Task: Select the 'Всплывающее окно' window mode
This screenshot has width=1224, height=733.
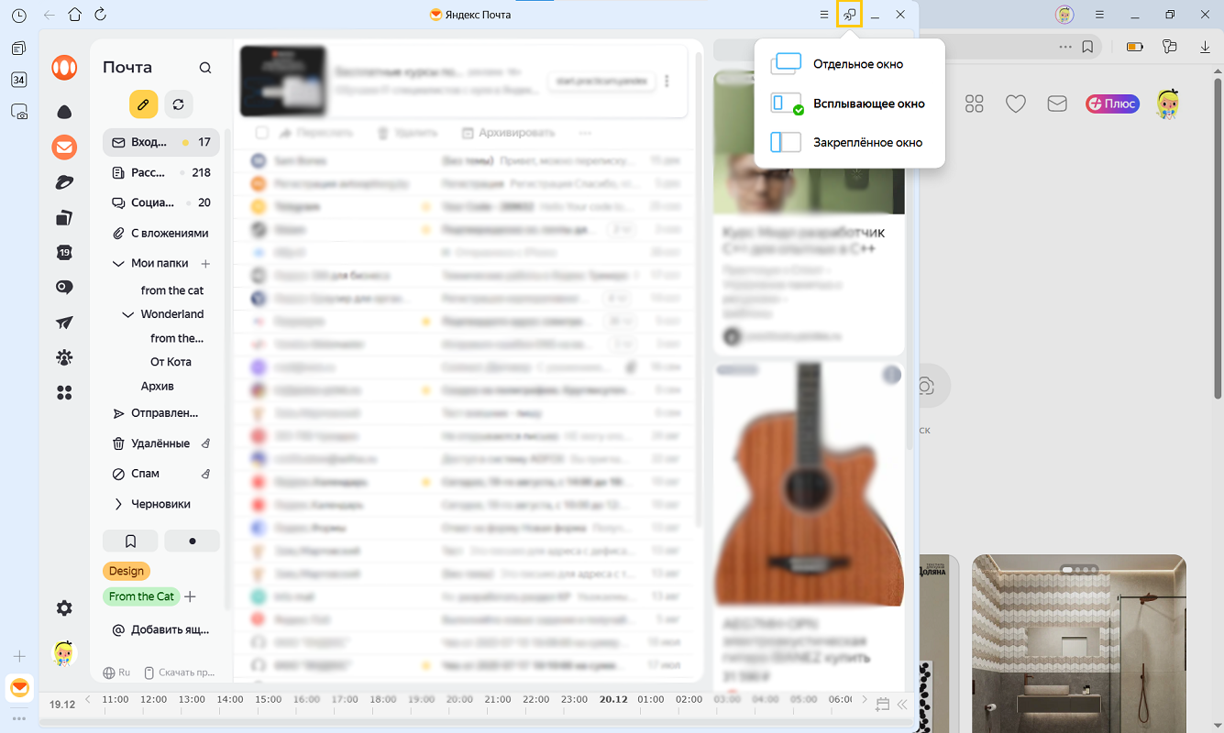Action: (868, 104)
